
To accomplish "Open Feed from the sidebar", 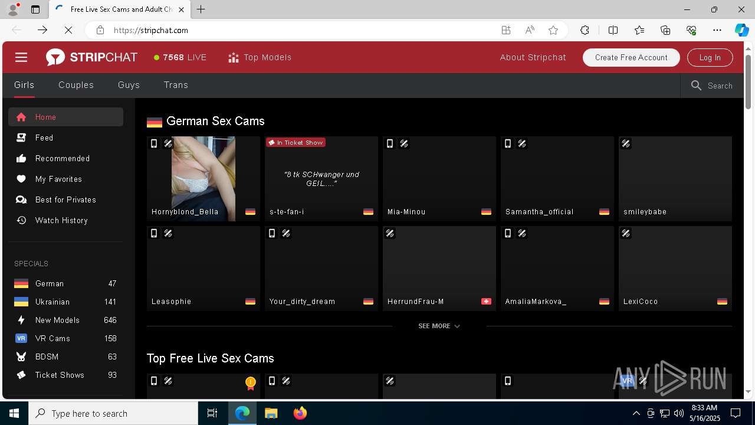I will click(x=65, y=138).
